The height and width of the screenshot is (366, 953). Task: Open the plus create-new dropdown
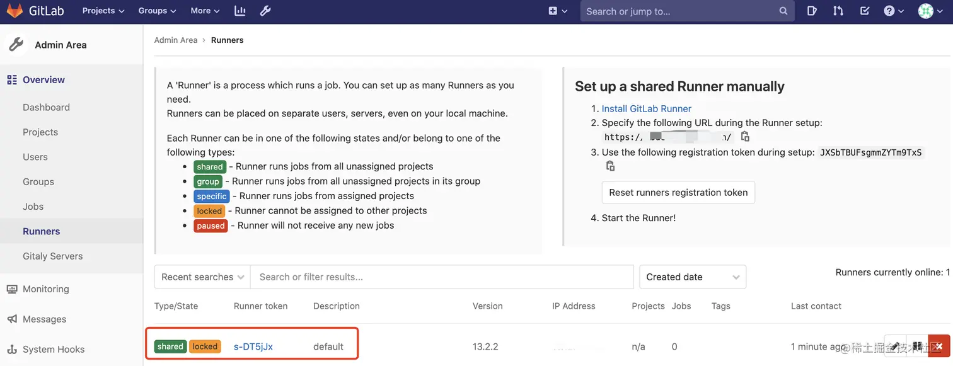point(558,11)
